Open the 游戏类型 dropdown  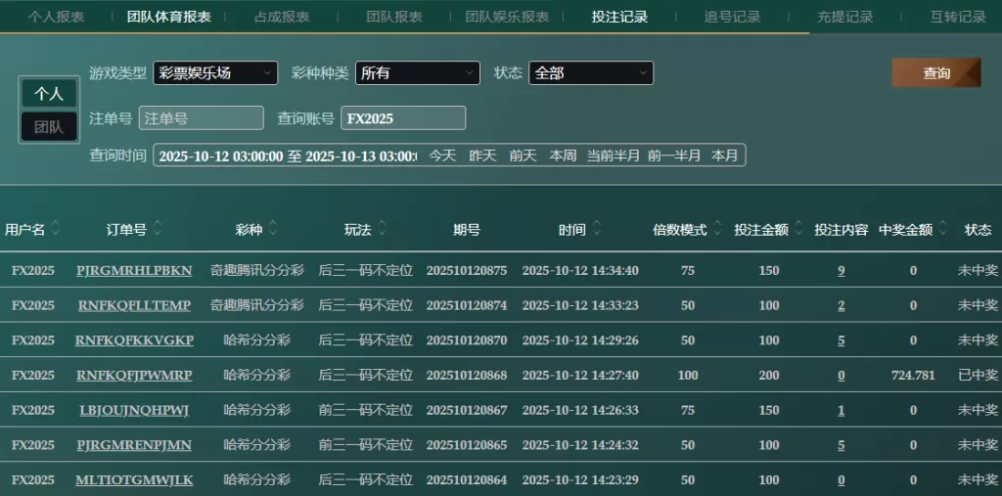pyautogui.click(x=215, y=73)
